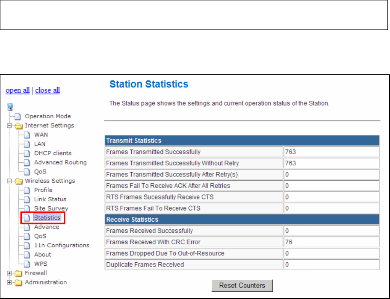
Task: Open the Advanced Routing page
Action: [60, 162]
